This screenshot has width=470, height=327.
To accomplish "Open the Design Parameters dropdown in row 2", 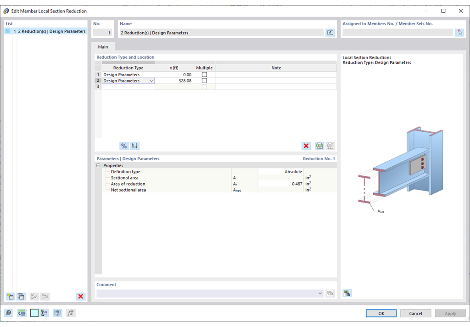I will [x=151, y=80].
